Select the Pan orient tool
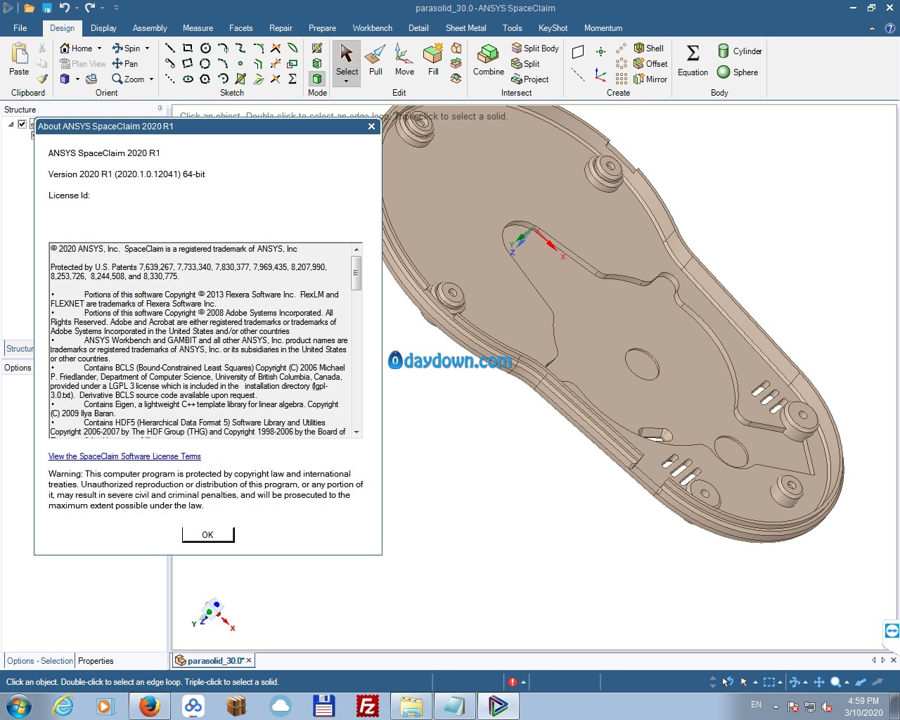 click(x=125, y=63)
